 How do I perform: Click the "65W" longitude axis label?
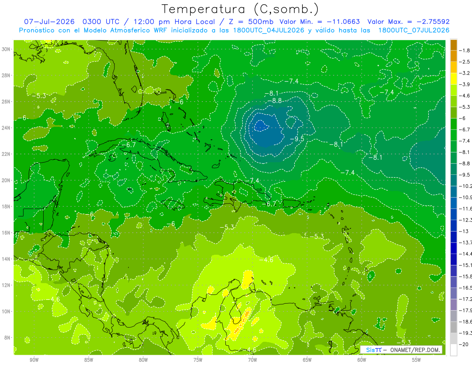click(x=307, y=360)
